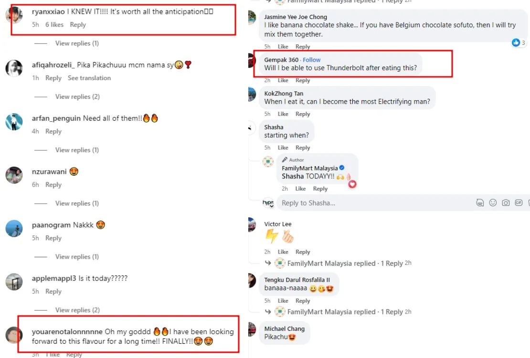The image size is (530, 358).
Task: Insert an emoji in the reply box
Action: [493, 203]
